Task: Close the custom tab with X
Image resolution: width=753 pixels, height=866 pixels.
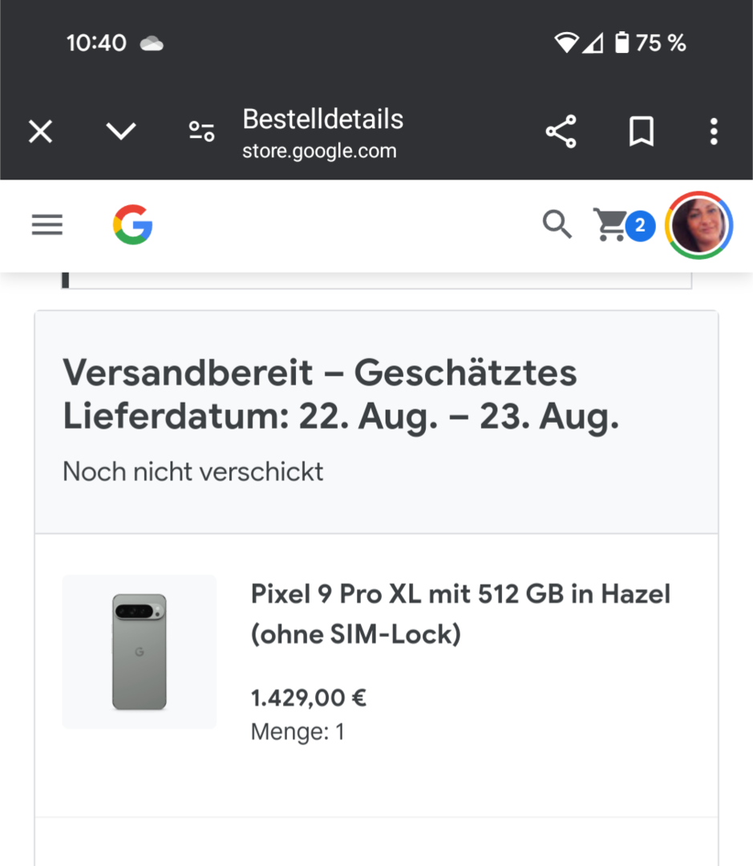Action: (x=40, y=132)
